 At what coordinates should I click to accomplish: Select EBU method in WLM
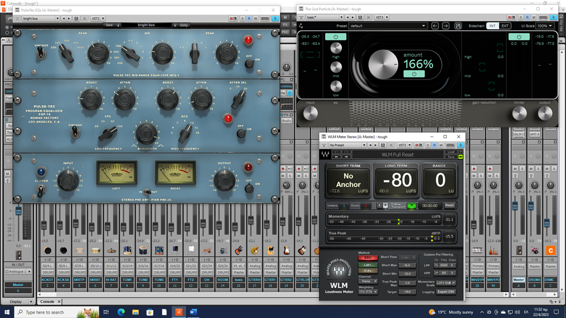point(368,258)
